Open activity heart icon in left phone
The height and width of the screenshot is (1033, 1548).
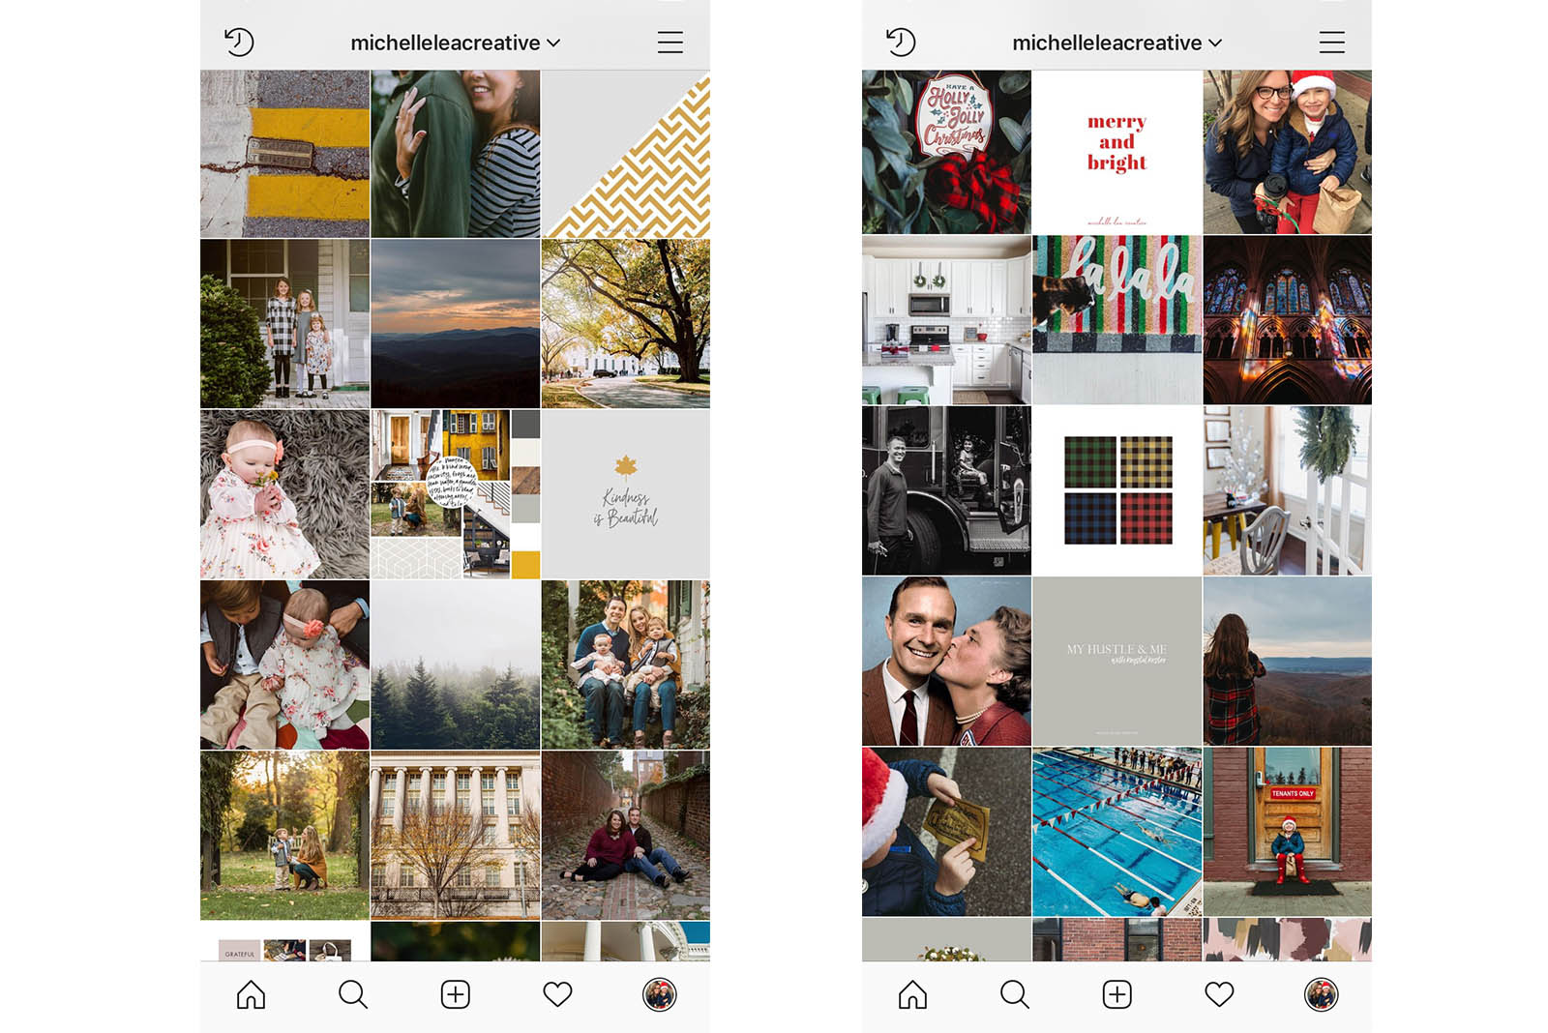557,994
